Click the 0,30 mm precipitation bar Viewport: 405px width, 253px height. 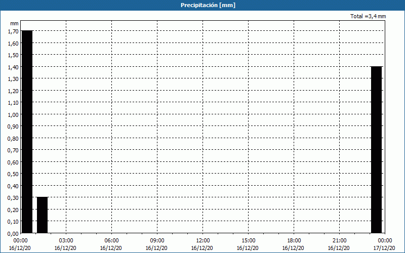(43, 215)
